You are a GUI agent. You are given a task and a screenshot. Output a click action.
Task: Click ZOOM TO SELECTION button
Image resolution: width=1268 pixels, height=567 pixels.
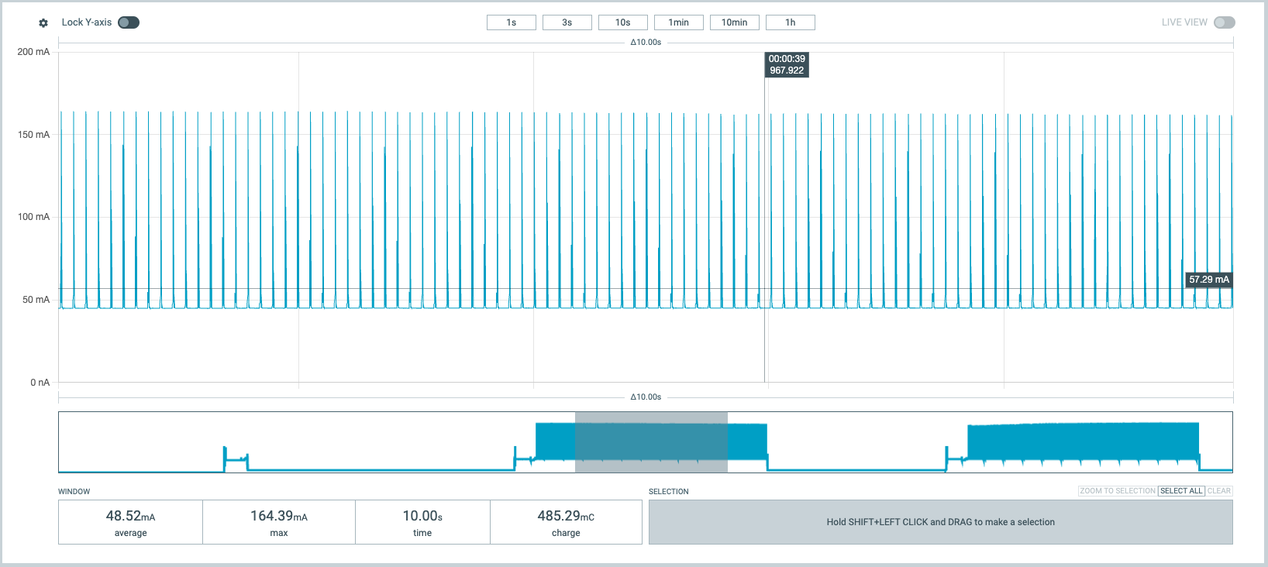click(1117, 491)
